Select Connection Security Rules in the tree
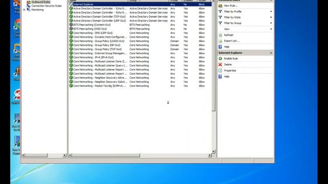Screen dimensions: 328x184 tap(47, 6)
